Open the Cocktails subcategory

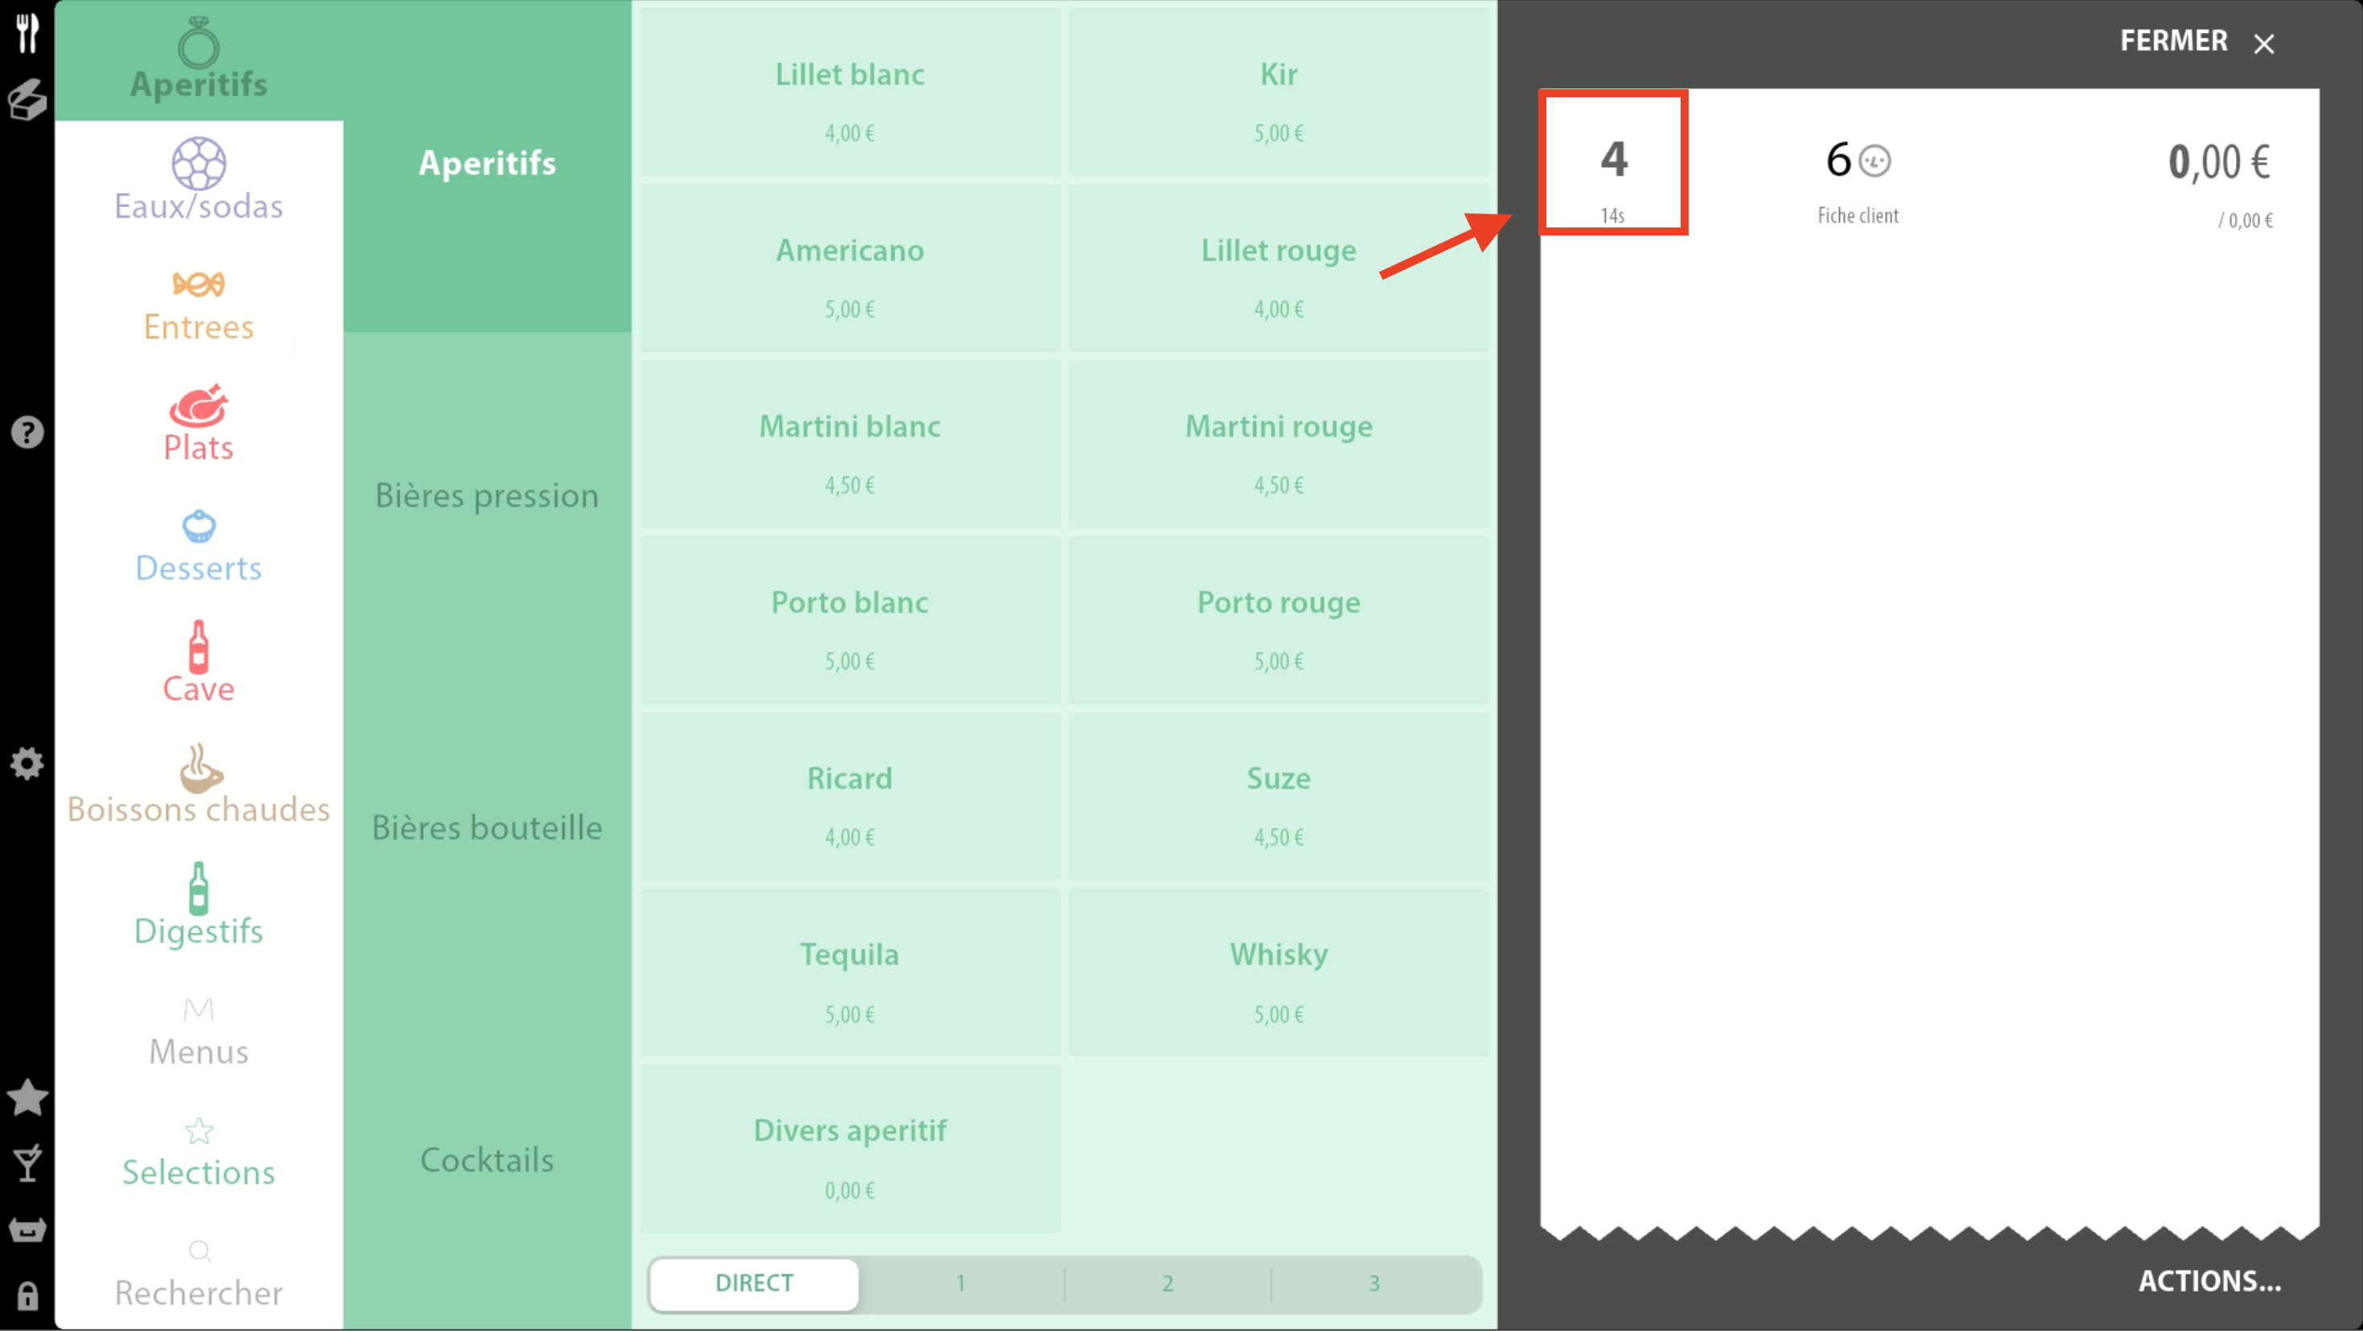(x=486, y=1160)
